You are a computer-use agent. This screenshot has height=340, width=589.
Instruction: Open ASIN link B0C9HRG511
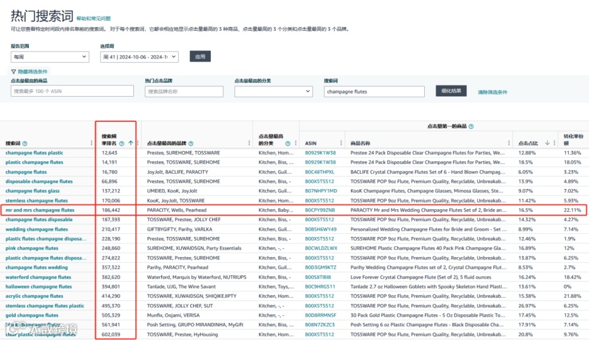[x=320, y=287]
